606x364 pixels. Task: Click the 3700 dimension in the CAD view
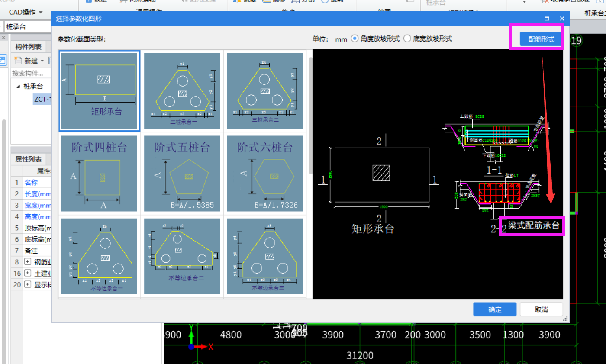pos(385,335)
